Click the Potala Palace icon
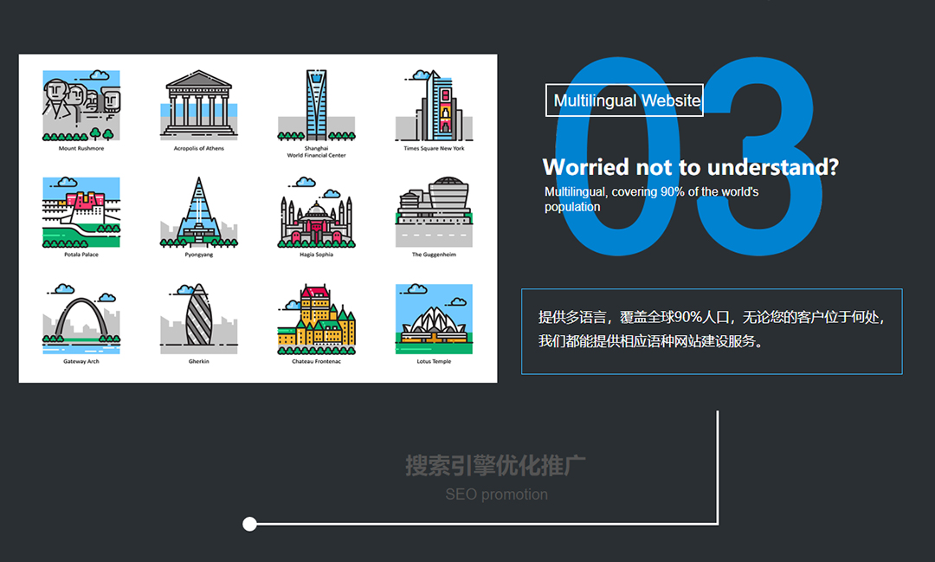The width and height of the screenshot is (935, 562). pos(81,212)
